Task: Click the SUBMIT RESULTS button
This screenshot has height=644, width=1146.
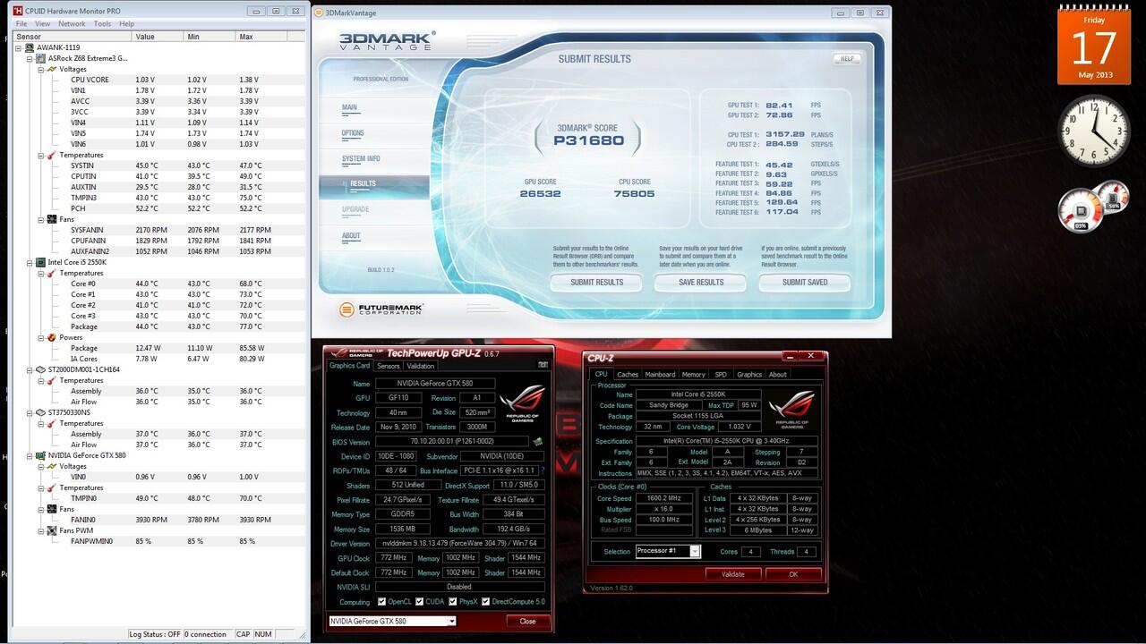Action: coord(596,283)
